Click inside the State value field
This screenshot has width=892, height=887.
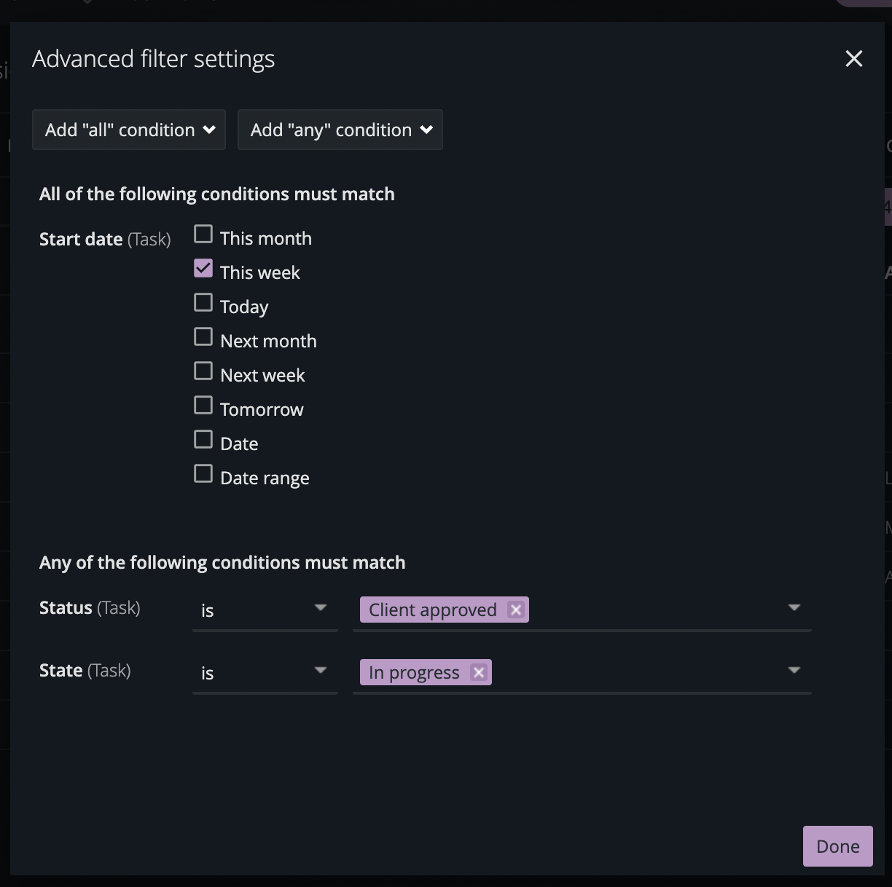641,673
